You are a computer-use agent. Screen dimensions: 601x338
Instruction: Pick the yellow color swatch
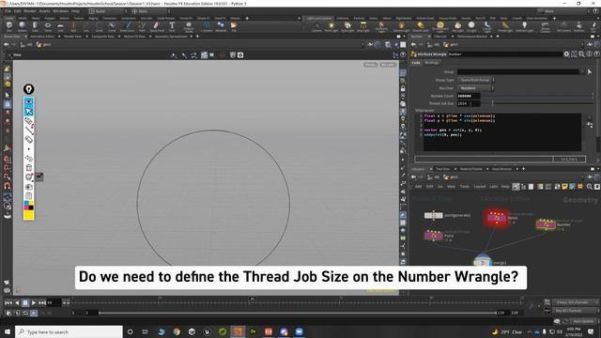point(29,215)
